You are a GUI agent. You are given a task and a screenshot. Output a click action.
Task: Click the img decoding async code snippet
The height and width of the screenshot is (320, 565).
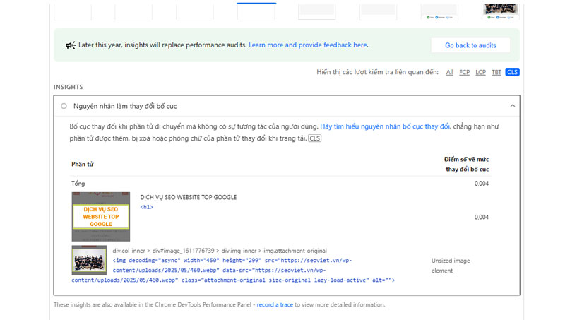pos(233,271)
